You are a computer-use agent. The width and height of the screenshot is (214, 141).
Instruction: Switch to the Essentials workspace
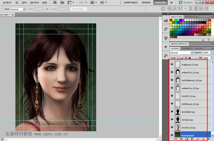click(131, 2)
